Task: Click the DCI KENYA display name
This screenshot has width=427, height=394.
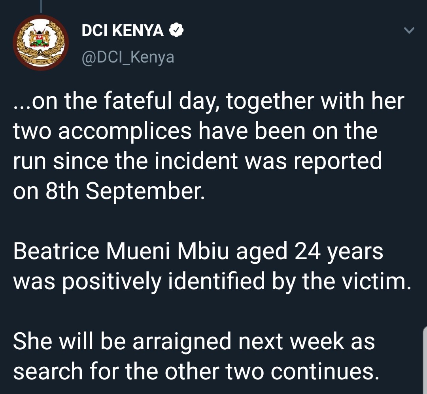Action: [123, 30]
